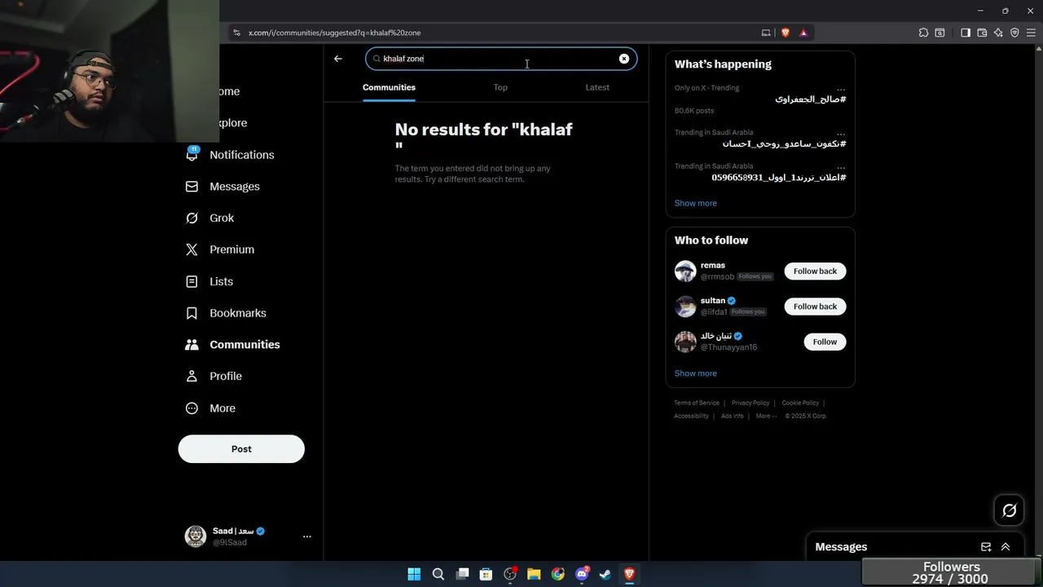Viewport: 1043px width, 587px height.
Task: Expand the footer More ··· menu
Action: click(x=766, y=416)
